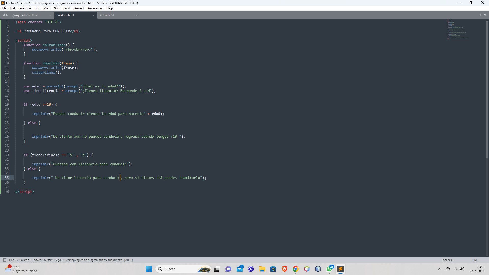Click the vertical scrollbar of the editor
This screenshot has width=489, height=275.
click(487, 89)
